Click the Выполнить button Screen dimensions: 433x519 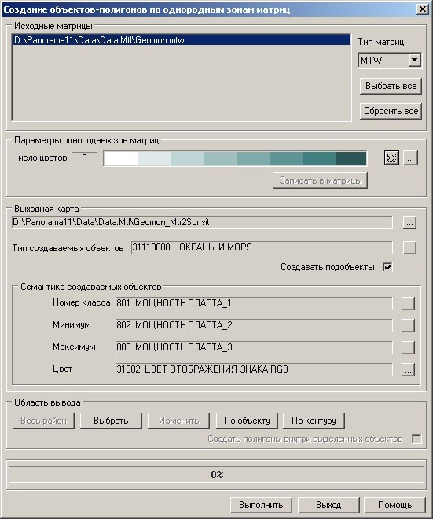pos(261,505)
